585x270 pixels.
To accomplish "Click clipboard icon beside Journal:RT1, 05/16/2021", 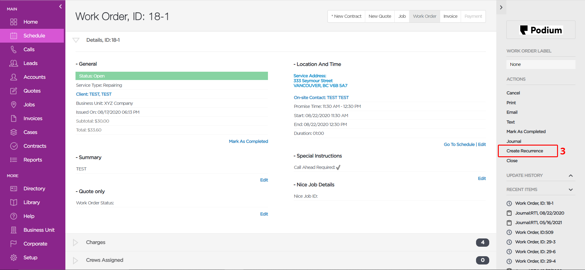I will (x=509, y=222).
